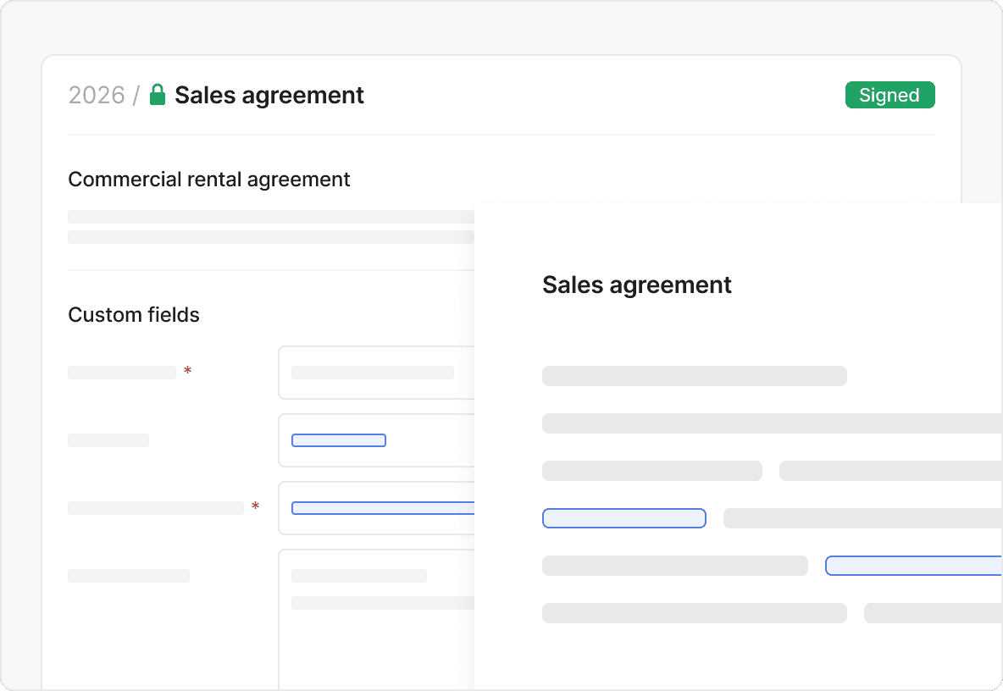This screenshot has height=691, width=1003.
Task: Click the green Signed status badge
Action: pos(889,95)
